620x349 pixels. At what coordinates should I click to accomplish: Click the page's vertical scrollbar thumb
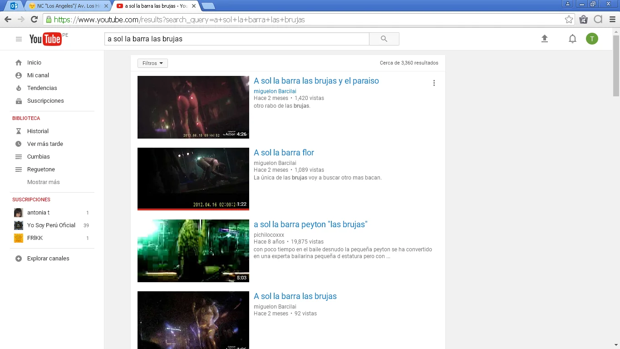[616, 66]
